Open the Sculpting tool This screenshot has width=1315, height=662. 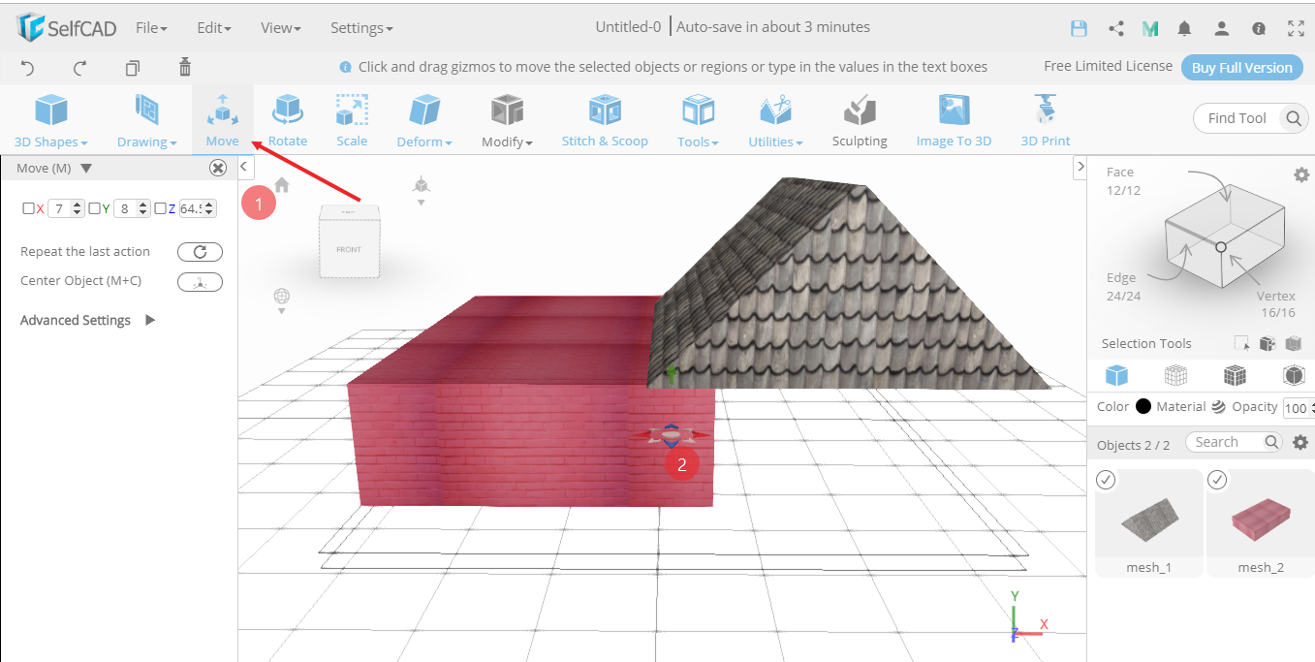click(859, 119)
